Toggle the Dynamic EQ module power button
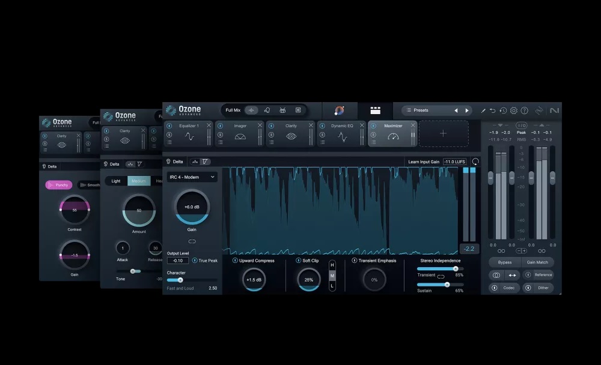 tap(322, 125)
